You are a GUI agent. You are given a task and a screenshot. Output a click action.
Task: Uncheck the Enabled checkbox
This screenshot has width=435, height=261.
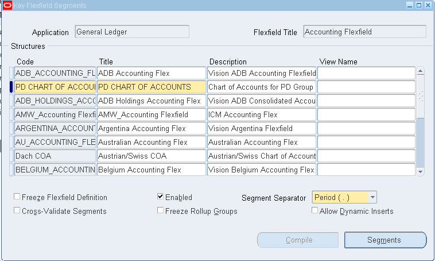coord(161,197)
